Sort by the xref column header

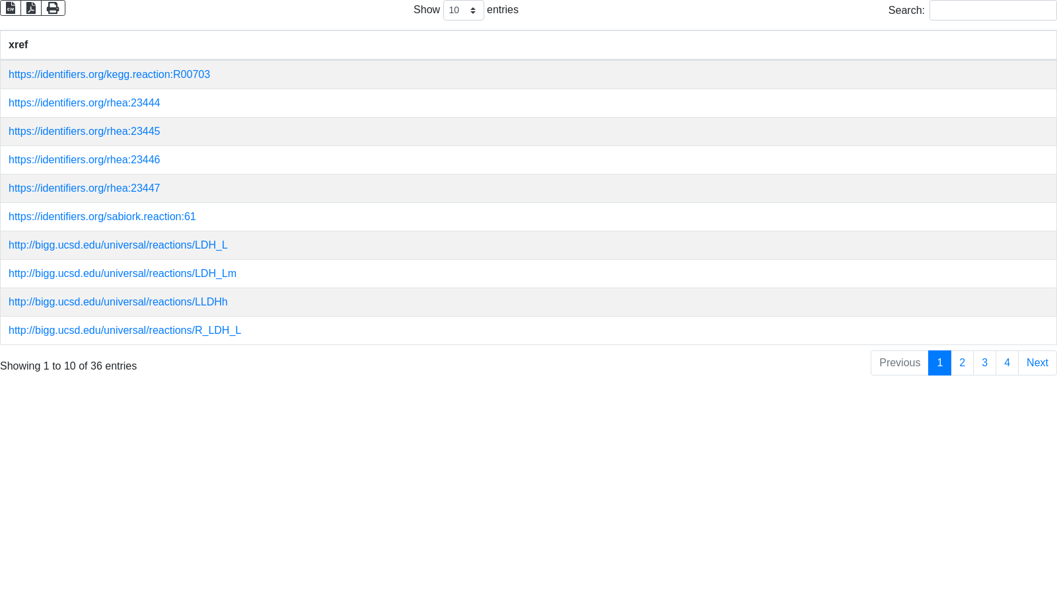pyautogui.click(x=18, y=45)
